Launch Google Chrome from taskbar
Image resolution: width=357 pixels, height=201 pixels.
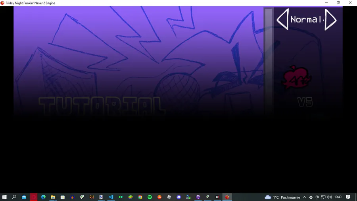pyautogui.click(x=140, y=197)
